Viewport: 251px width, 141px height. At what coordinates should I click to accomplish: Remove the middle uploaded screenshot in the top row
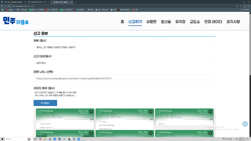pyautogui.click(x=151, y=112)
